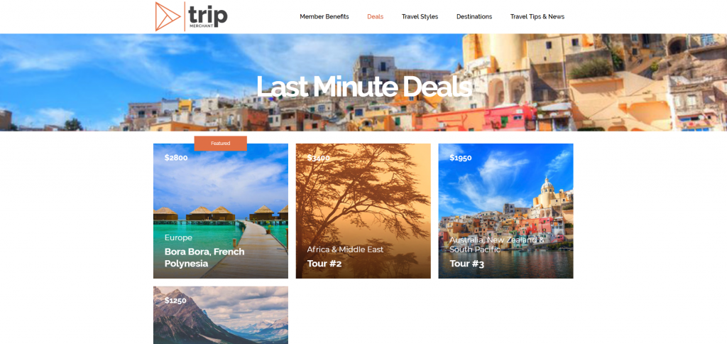Open the $1250 mountain deal card
The width and height of the screenshot is (727, 344).
coord(221,316)
